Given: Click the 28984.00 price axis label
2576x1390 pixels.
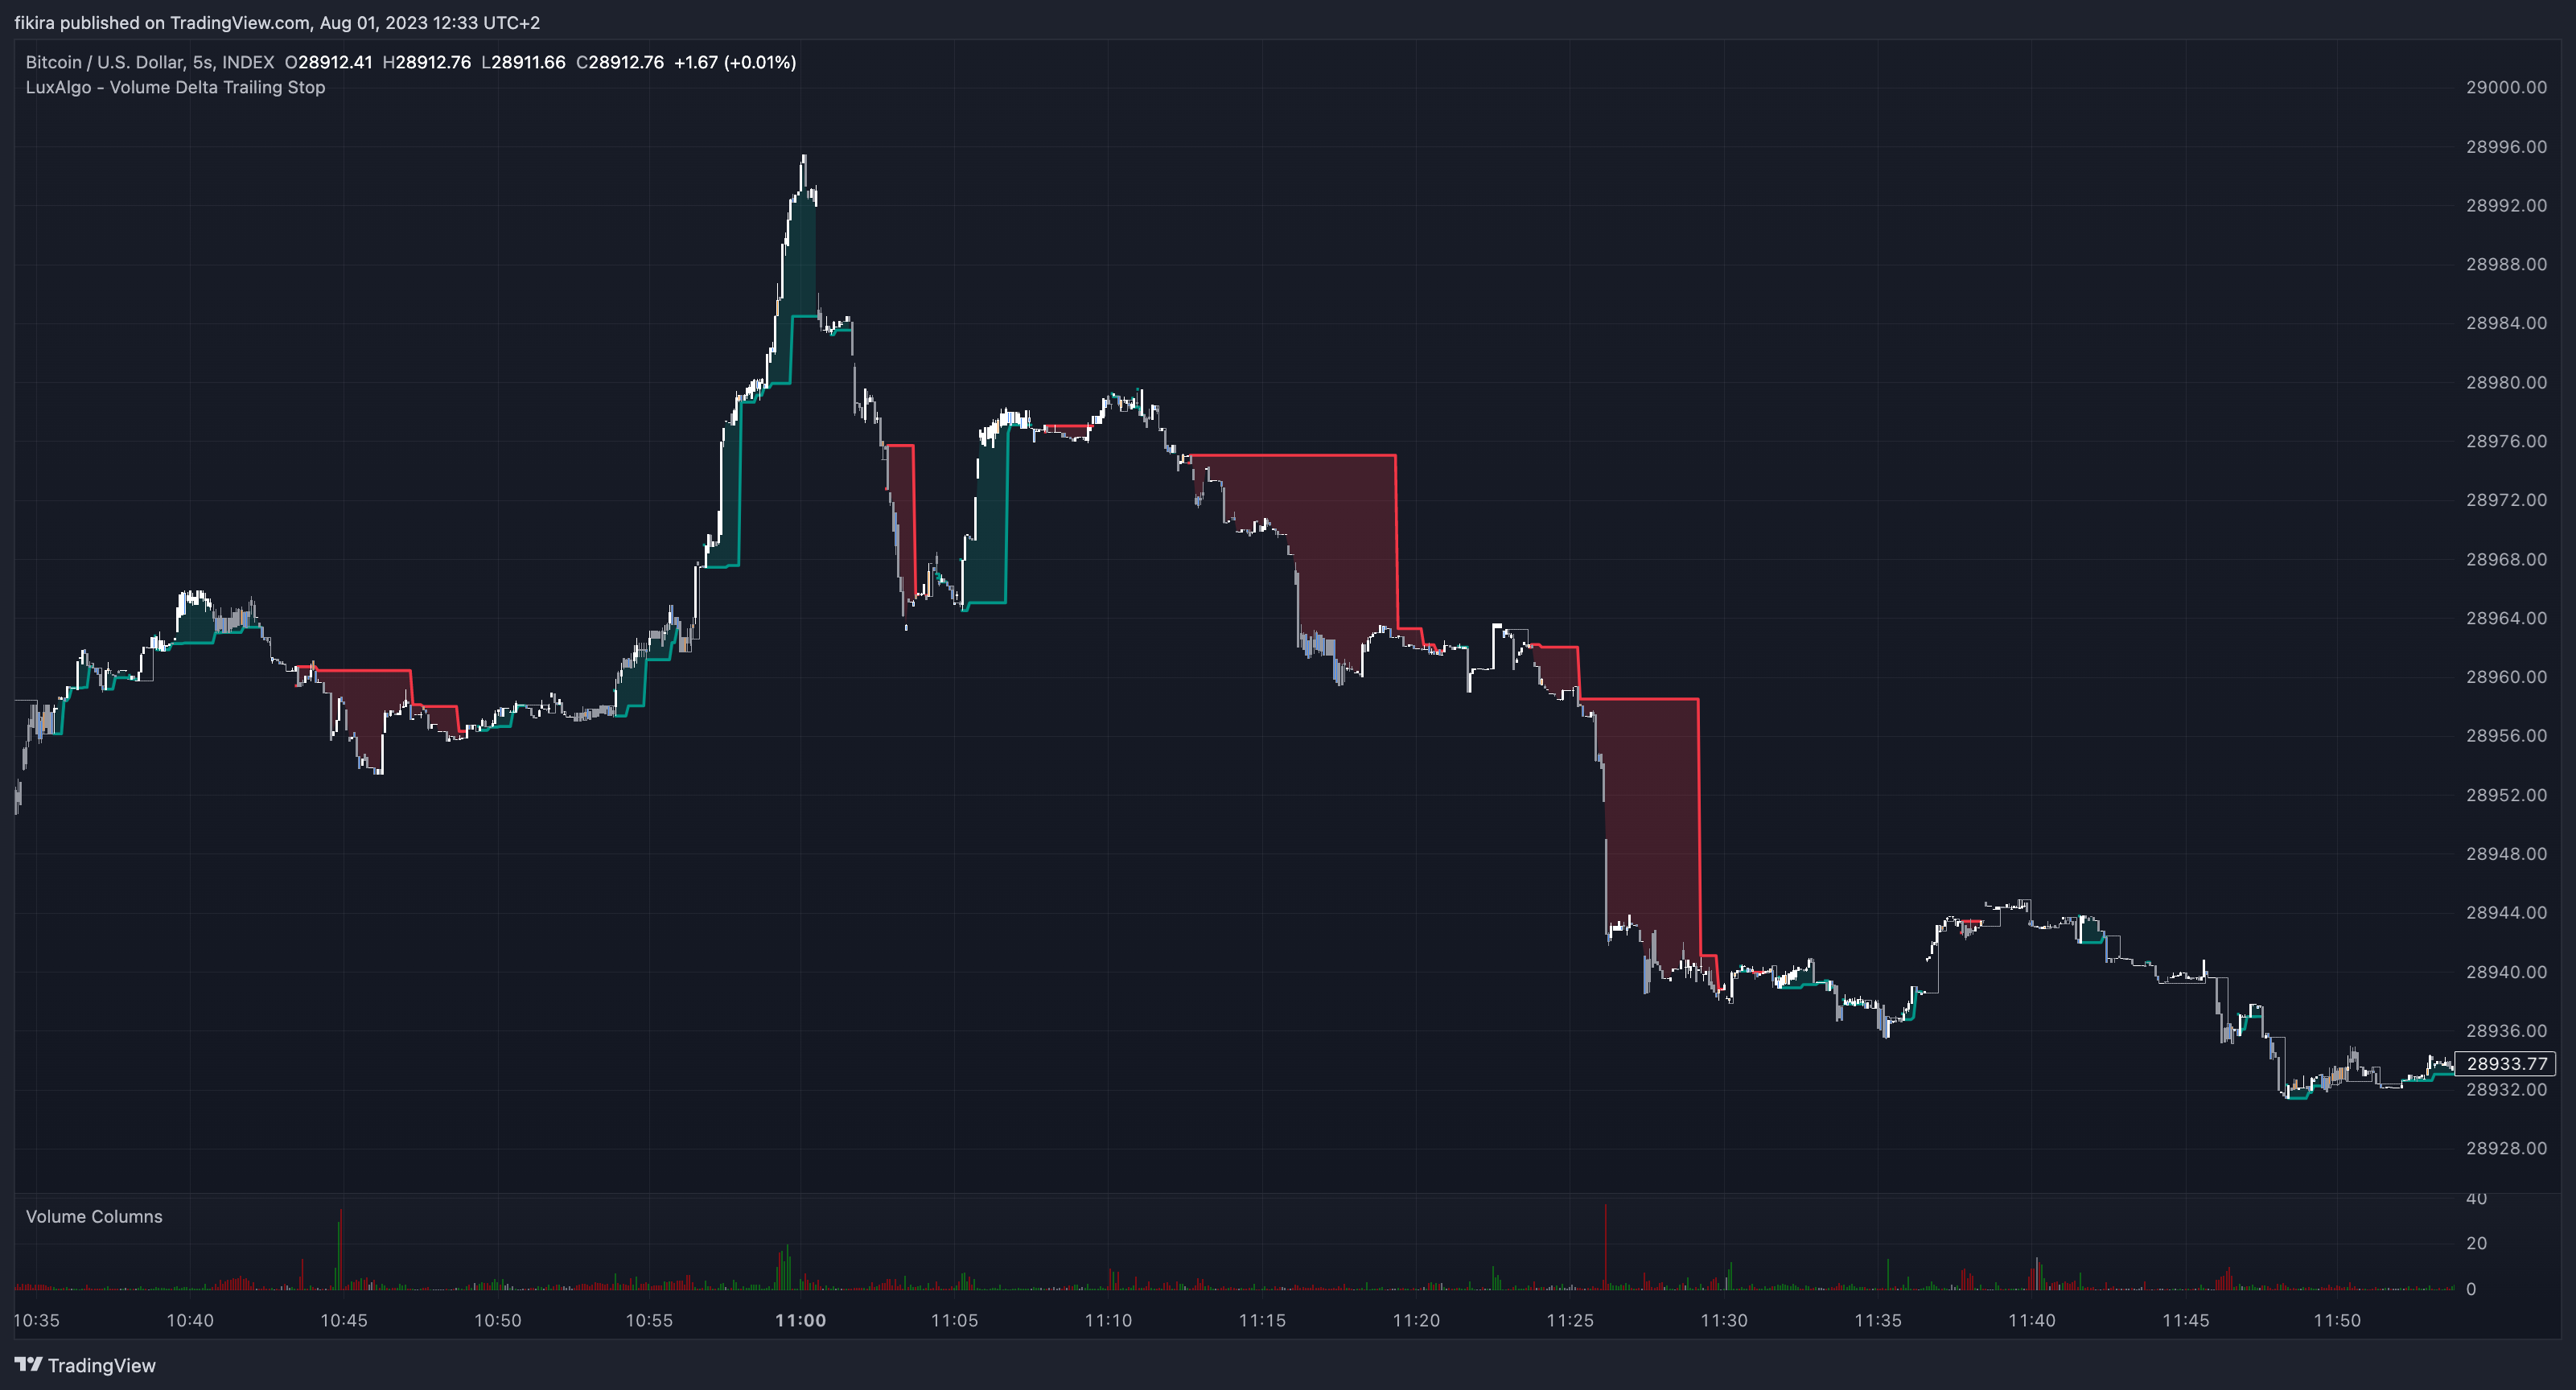Looking at the screenshot, I should click(2506, 323).
